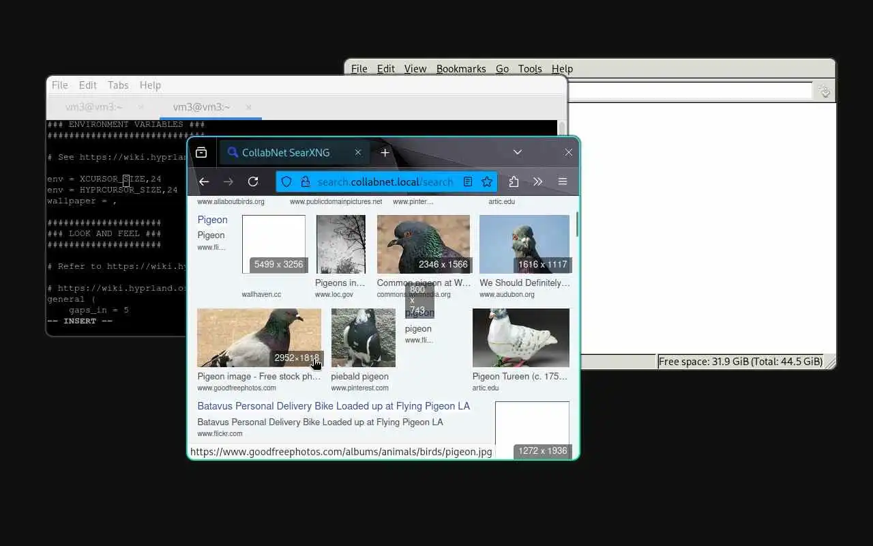This screenshot has height=546, width=873.
Task: Select the CollabNet SearXNG browser tab
Action: pos(295,153)
